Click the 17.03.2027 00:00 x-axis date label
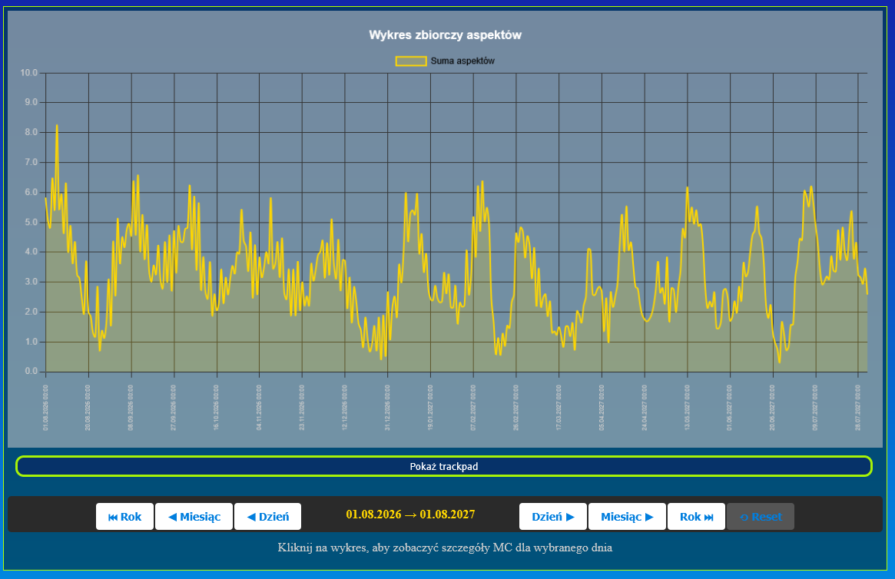Viewport: 895px width, 579px height. [x=559, y=407]
